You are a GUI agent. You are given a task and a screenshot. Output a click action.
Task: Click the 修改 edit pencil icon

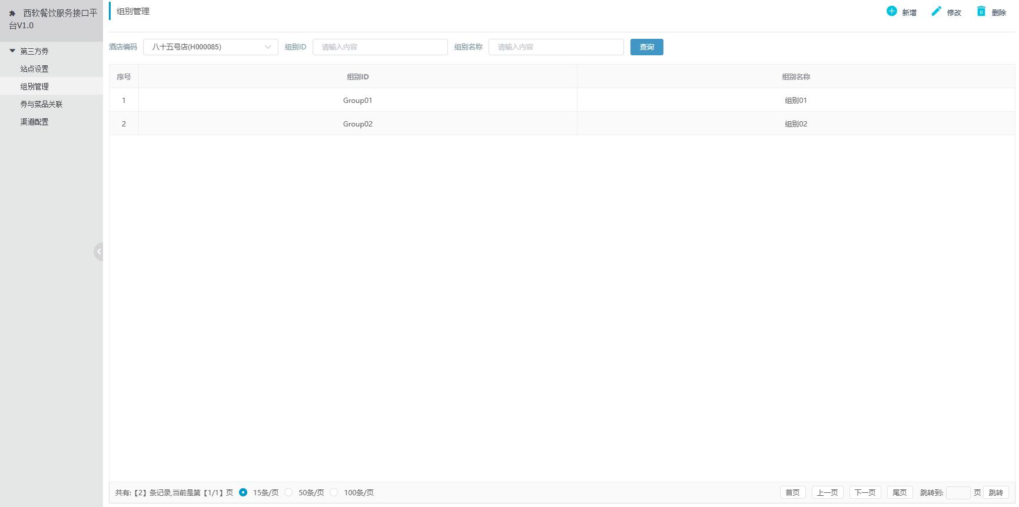(x=936, y=11)
